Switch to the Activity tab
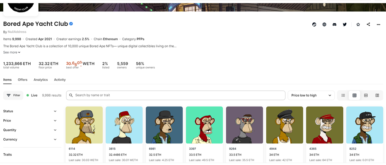Screen dimensions: 386x165 tap(60, 80)
